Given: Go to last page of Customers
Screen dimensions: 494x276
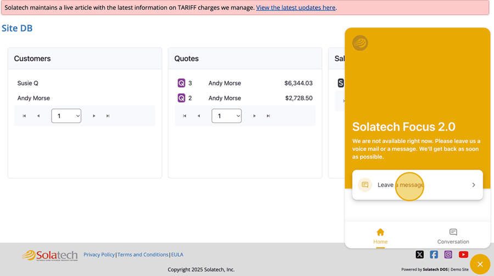Looking at the screenshot, I should coord(108,116).
